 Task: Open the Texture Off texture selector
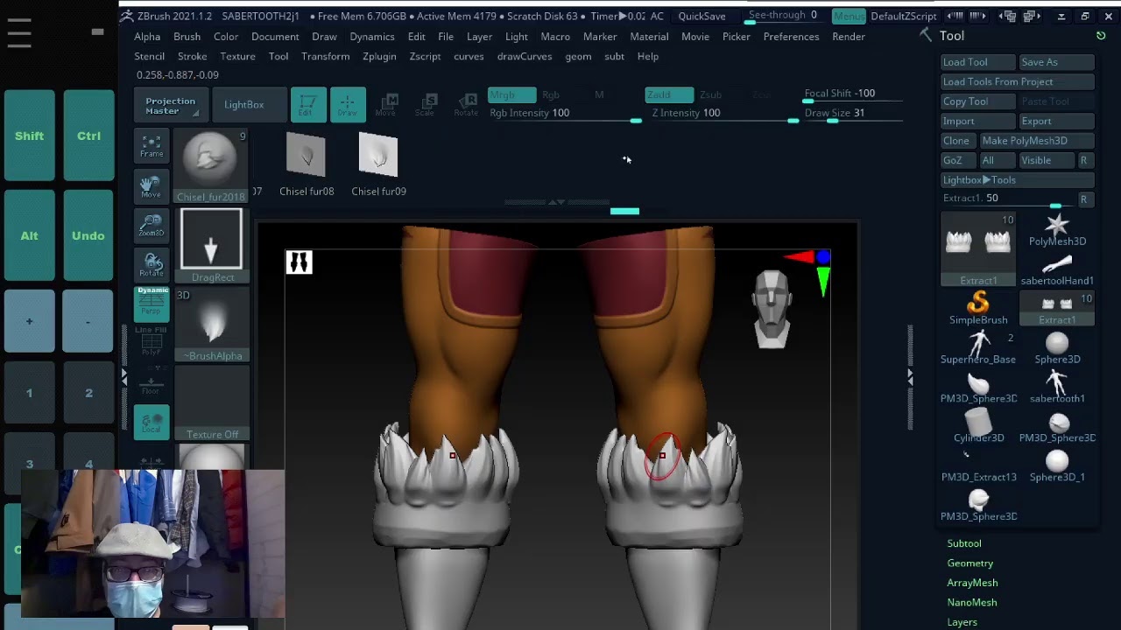click(212, 403)
